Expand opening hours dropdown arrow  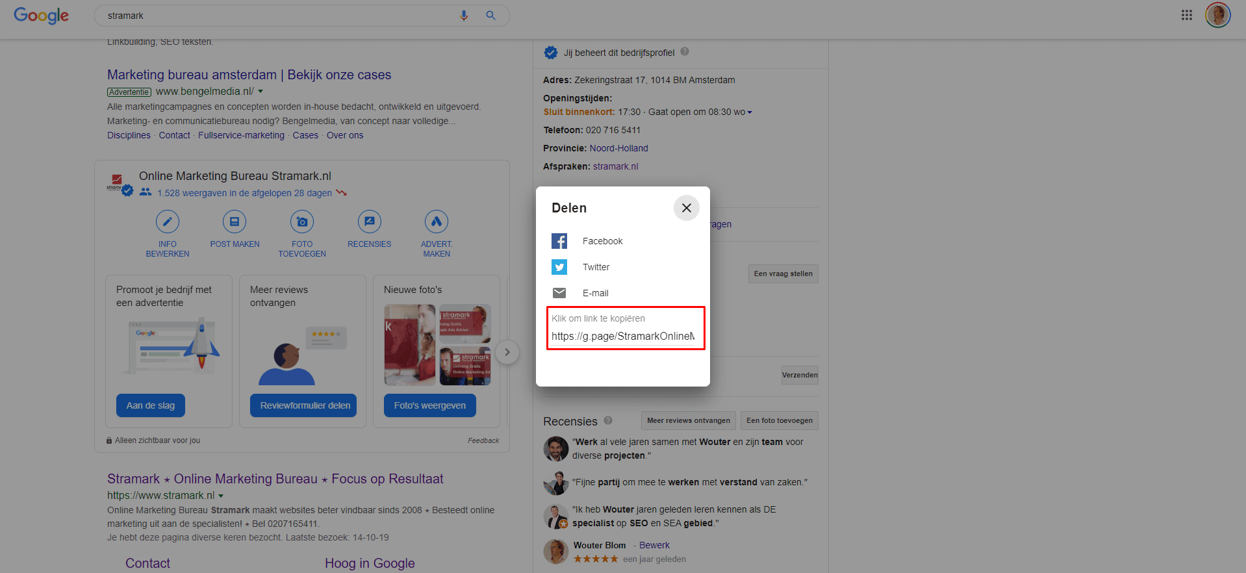750,112
